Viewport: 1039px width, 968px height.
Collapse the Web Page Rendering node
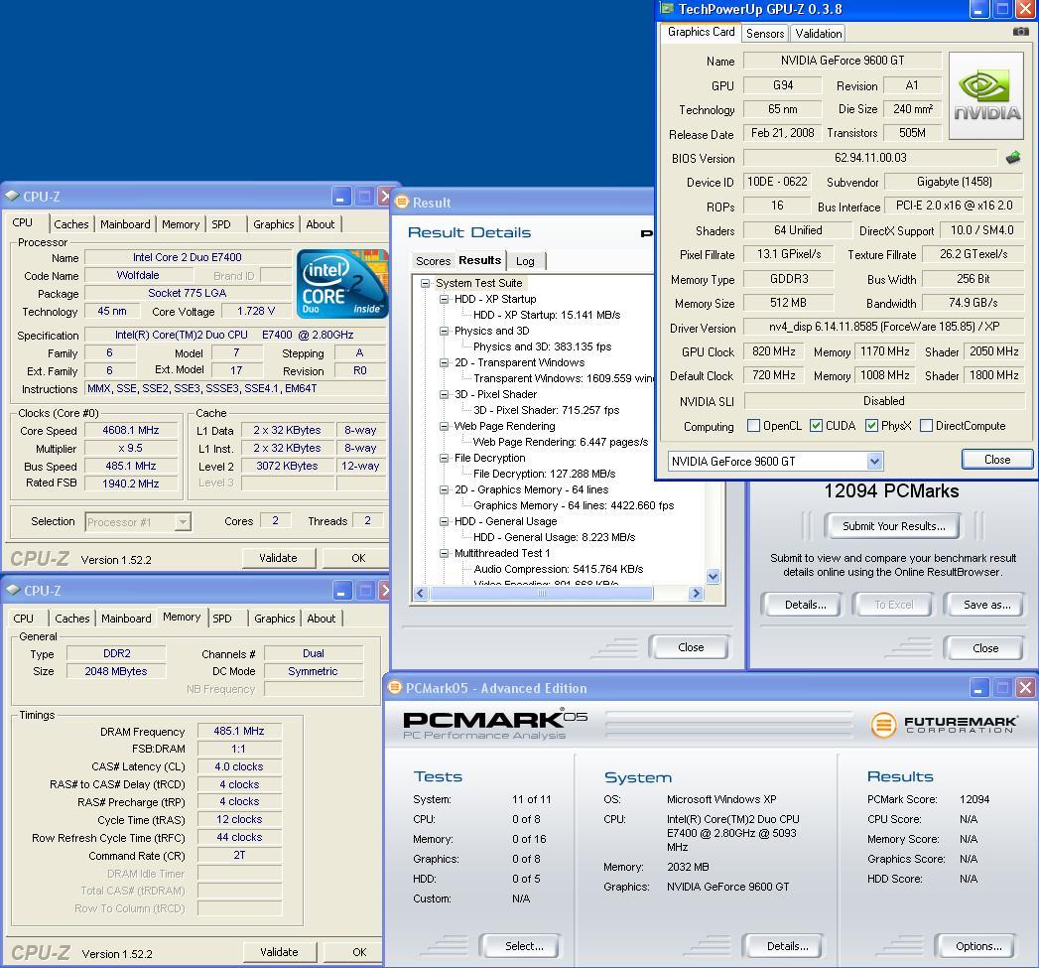[444, 426]
